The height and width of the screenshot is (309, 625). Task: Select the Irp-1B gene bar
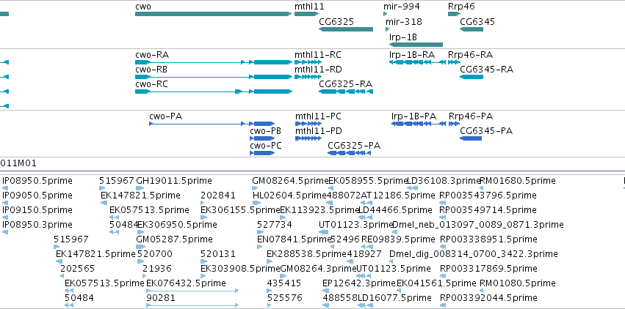click(416, 45)
